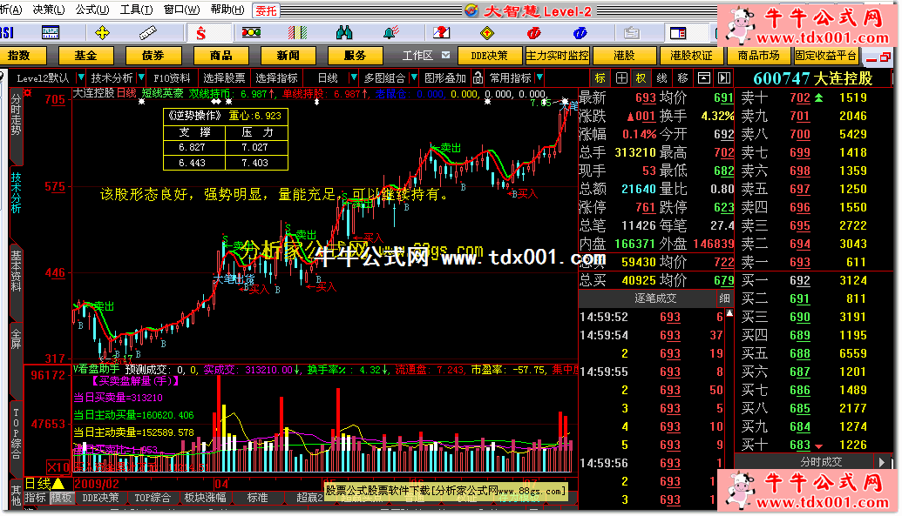Viewport: 902px width, 516px height.
Task: Expand the Level2默认 dropdown arrow
Action: [x=80, y=77]
